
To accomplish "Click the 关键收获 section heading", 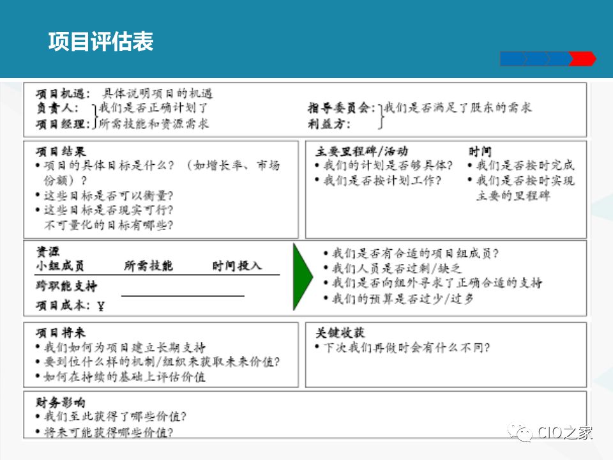I will (x=340, y=333).
